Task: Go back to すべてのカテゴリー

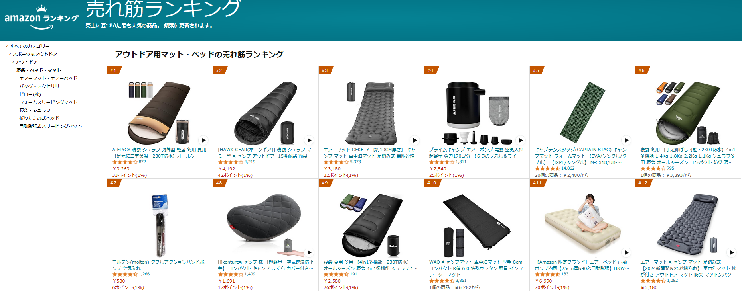Action: point(30,46)
